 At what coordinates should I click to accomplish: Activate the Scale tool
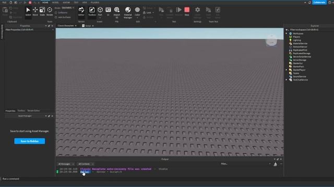42,11
